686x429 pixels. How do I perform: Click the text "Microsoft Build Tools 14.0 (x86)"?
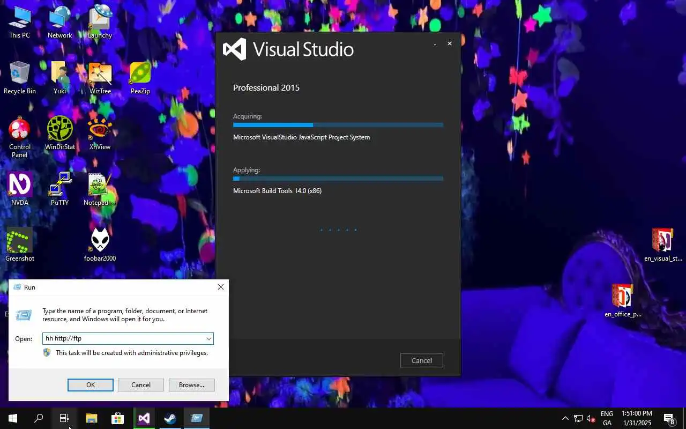pyautogui.click(x=277, y=191)
